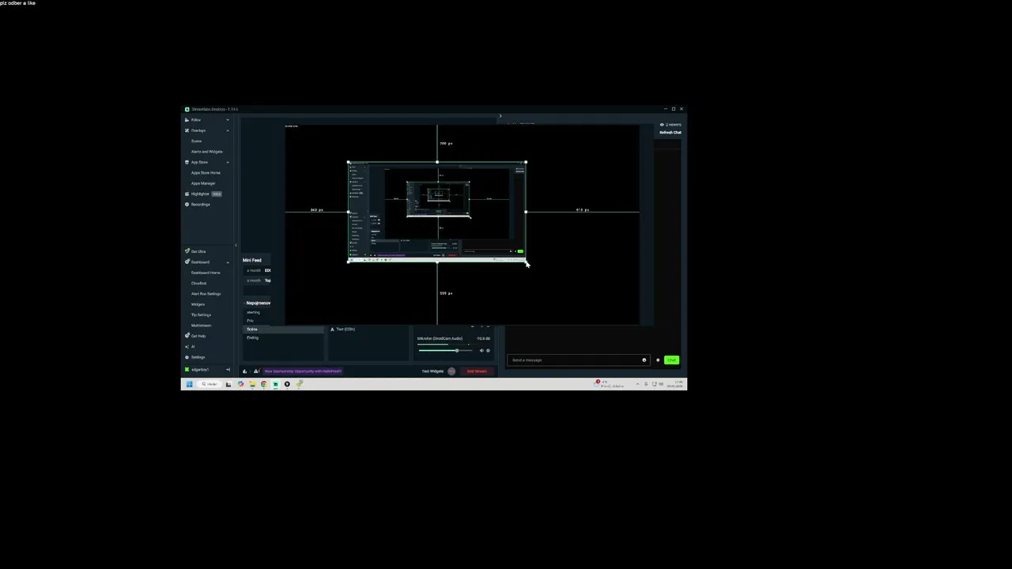Click the Dashboard icon

point(187,262)
